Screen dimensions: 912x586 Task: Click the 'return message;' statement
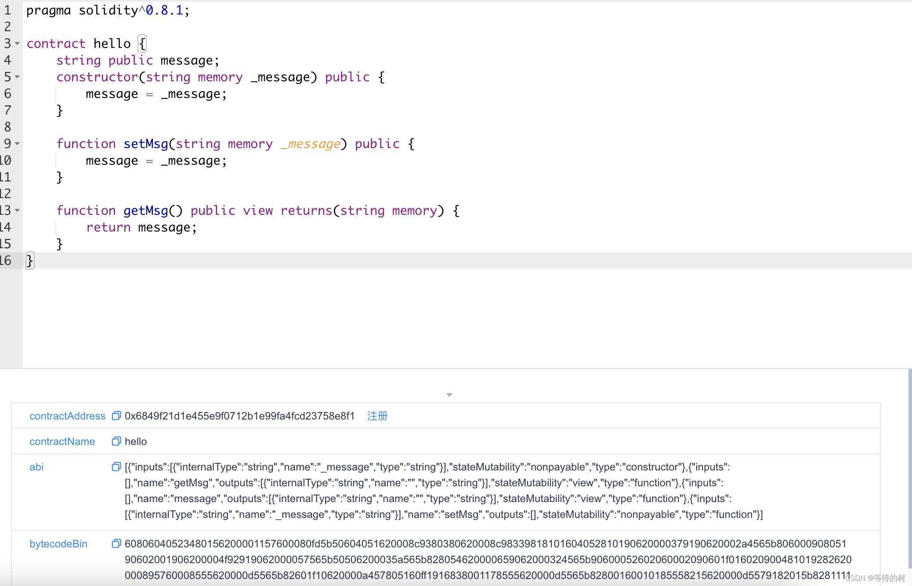tap(141, 227)
